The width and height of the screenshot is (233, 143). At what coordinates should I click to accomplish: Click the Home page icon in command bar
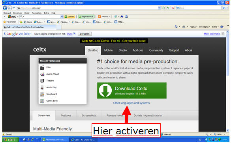click(176, 27)
